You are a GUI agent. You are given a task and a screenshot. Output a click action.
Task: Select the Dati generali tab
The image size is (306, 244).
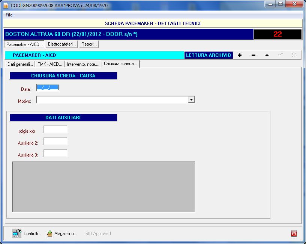click(20, 64)
